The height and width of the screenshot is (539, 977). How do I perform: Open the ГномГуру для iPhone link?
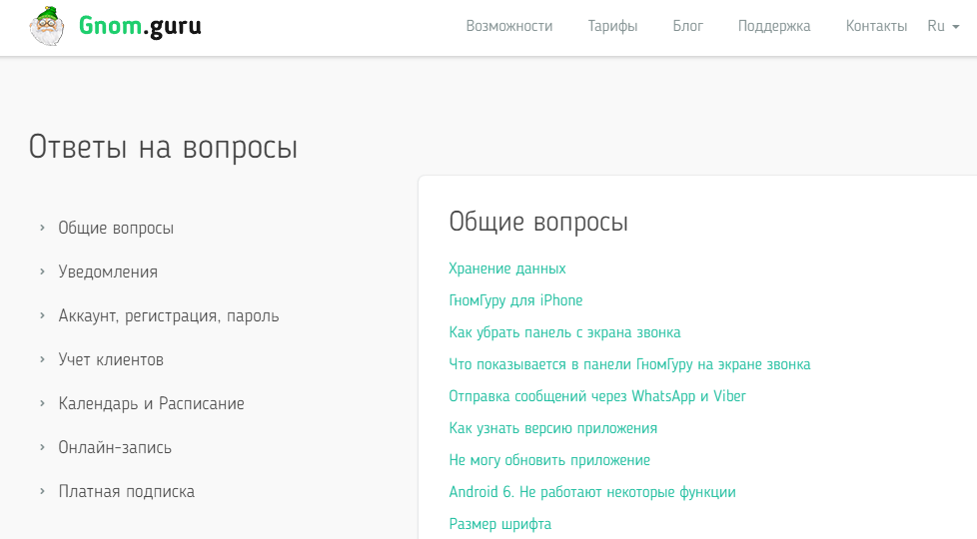tap(515, 300)
